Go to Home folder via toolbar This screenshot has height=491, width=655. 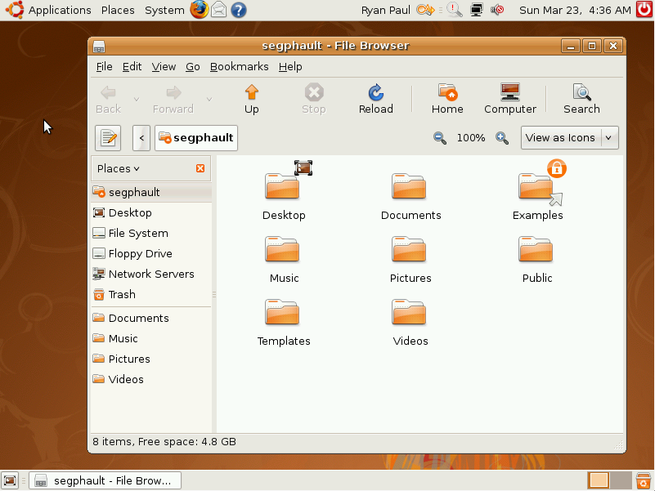click(447, 100)
